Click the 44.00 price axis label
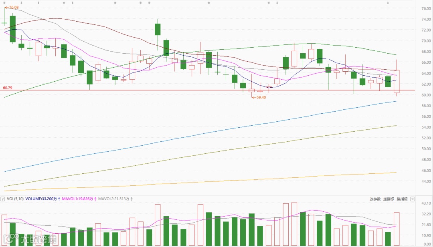 point(426,181)
